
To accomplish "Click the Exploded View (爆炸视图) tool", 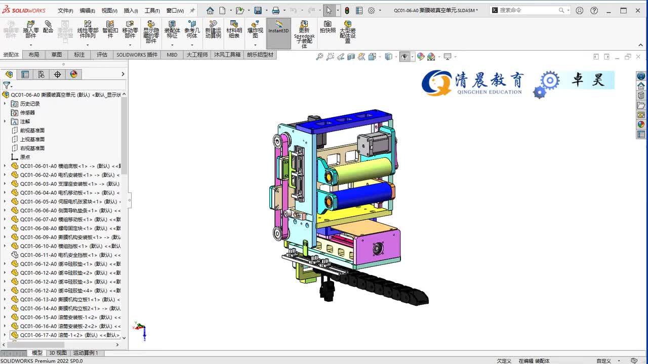I will pyautogui.click(x=255, y=29).
